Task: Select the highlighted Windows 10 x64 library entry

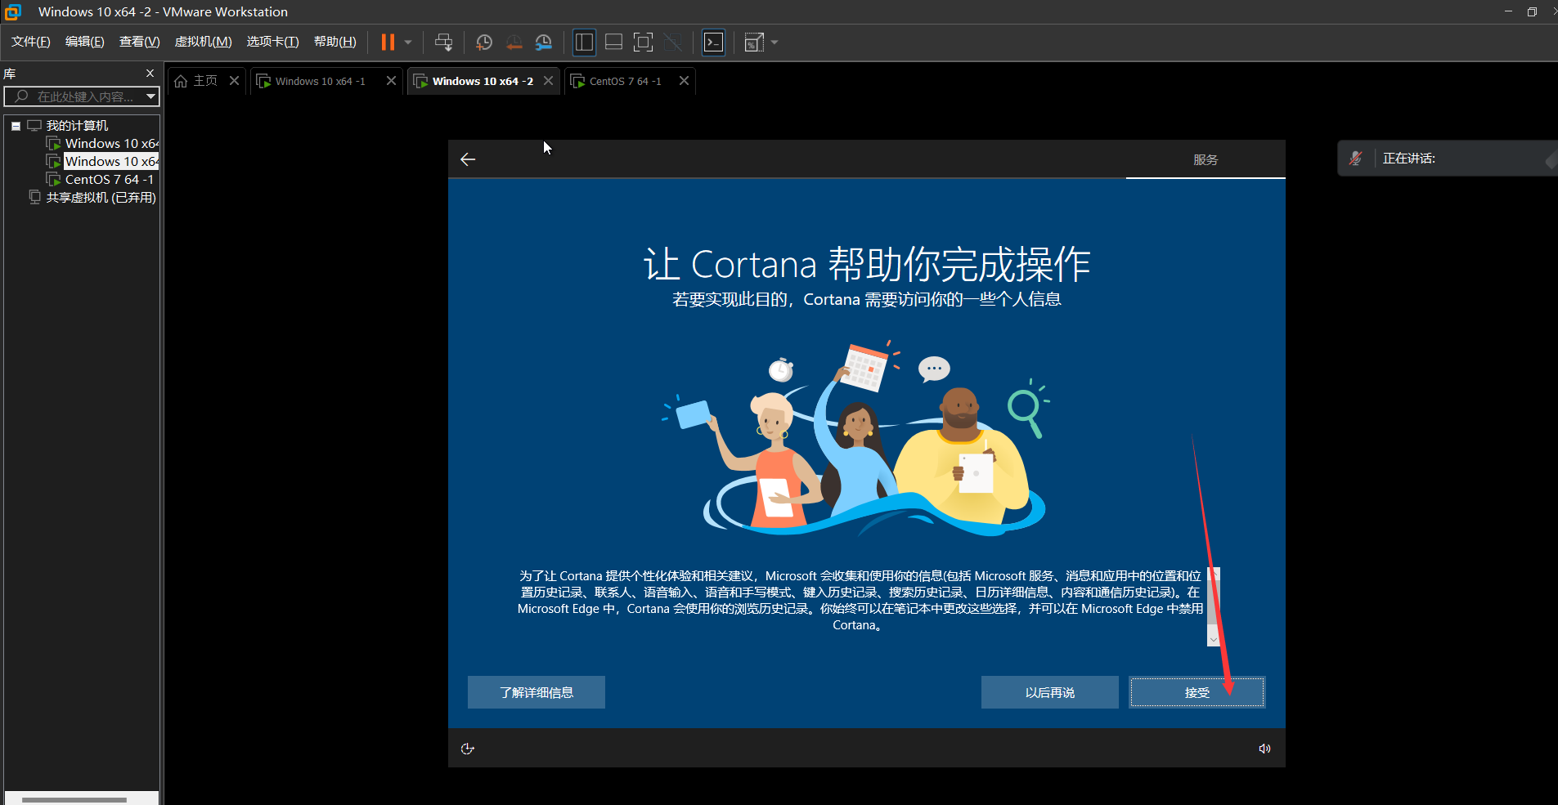Action: click(x=111, y=161)
